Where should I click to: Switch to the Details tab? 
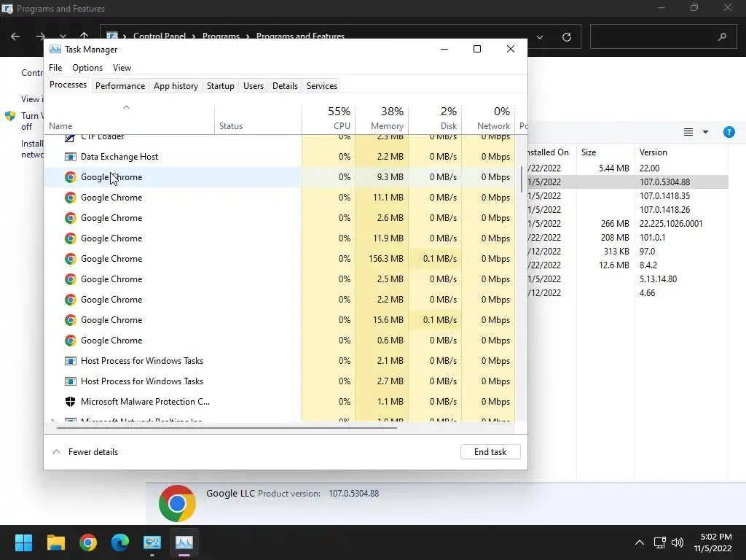(285, 86)
